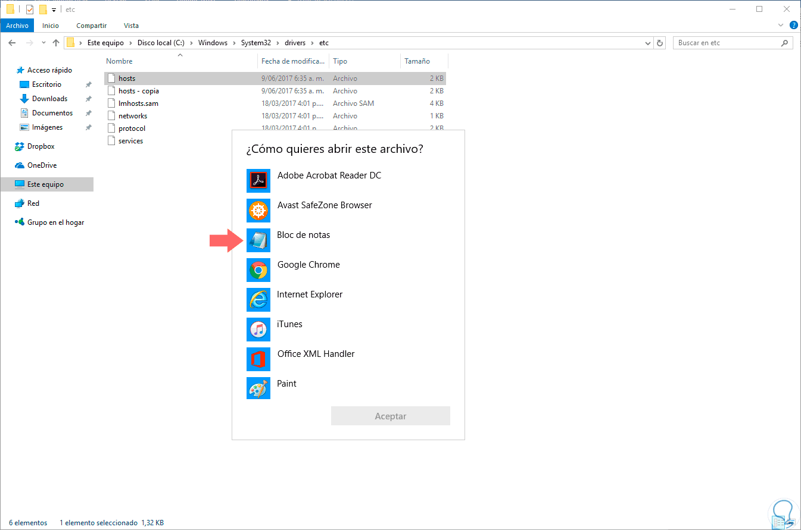
Task: Open Escritorio in quick access
Action: (40, 84)
